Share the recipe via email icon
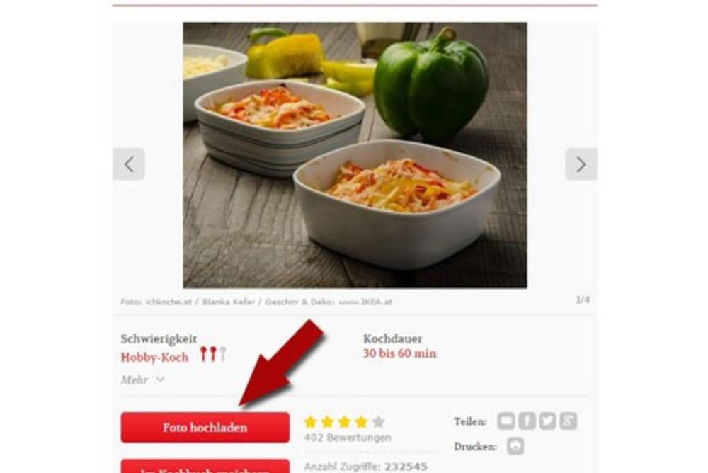The height and width of the screenshot is (473, 708). pos(506,421)
